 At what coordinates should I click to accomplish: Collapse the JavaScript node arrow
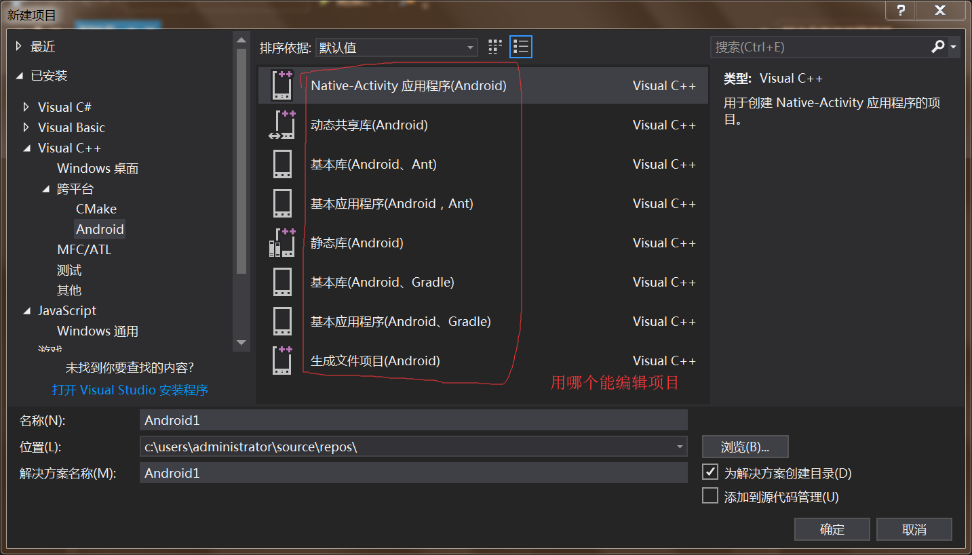(x=27, y=311)
